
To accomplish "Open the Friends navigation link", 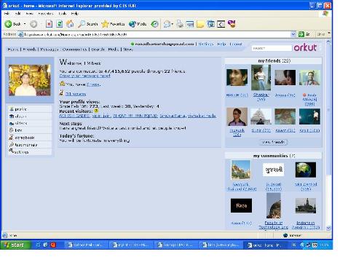I will click(29, 50).
